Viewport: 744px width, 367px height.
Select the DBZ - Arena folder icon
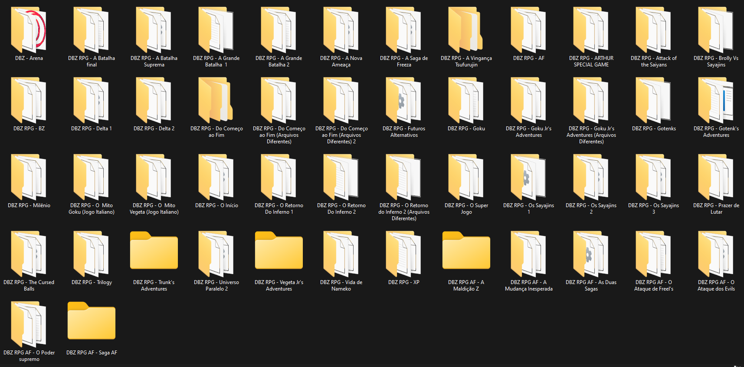tap(29, 30)
